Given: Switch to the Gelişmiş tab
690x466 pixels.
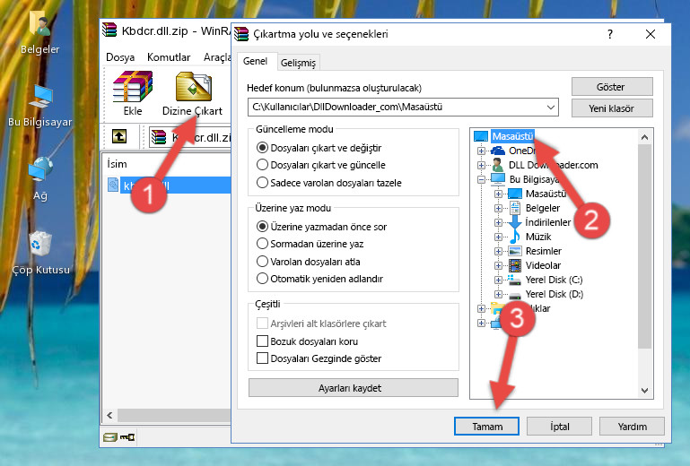Looking at the screenshot, I should 298,63.
